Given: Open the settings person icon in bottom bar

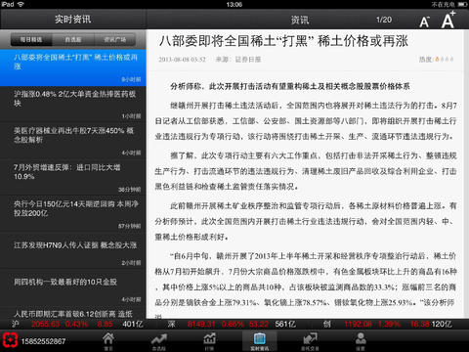Looking at the screenshot, I should [361, 341].
